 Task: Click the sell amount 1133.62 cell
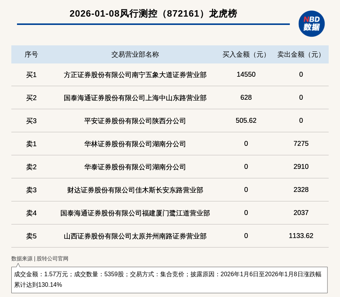[x=301, y=236]
